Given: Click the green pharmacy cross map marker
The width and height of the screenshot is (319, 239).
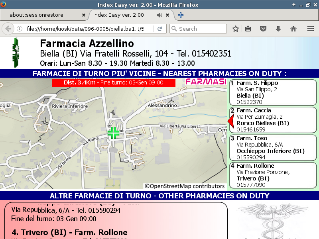Looking at the screenshot, I should 114,133.
